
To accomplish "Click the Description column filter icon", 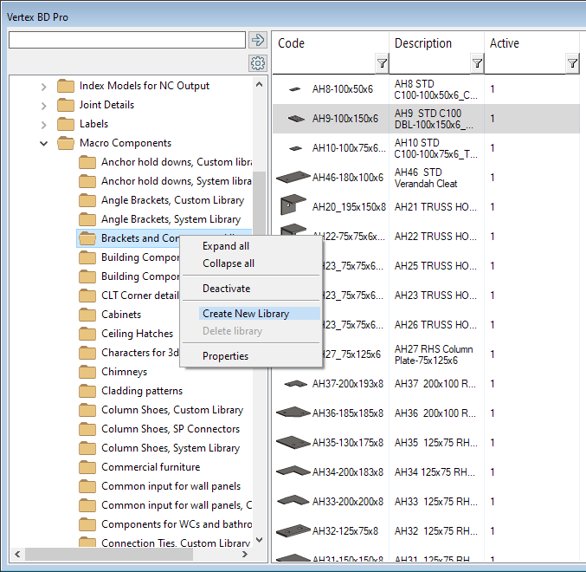I will (x=477, y=63).
